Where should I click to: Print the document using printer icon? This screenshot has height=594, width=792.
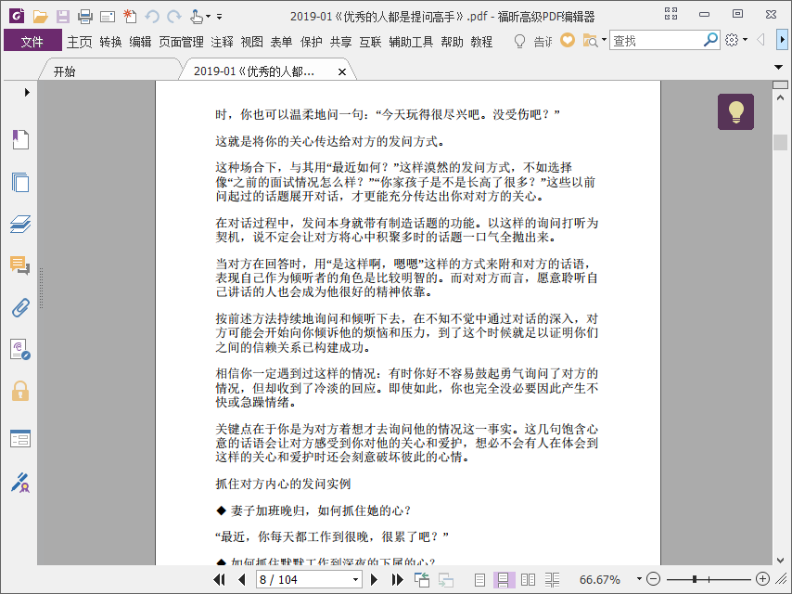[85, 17]
